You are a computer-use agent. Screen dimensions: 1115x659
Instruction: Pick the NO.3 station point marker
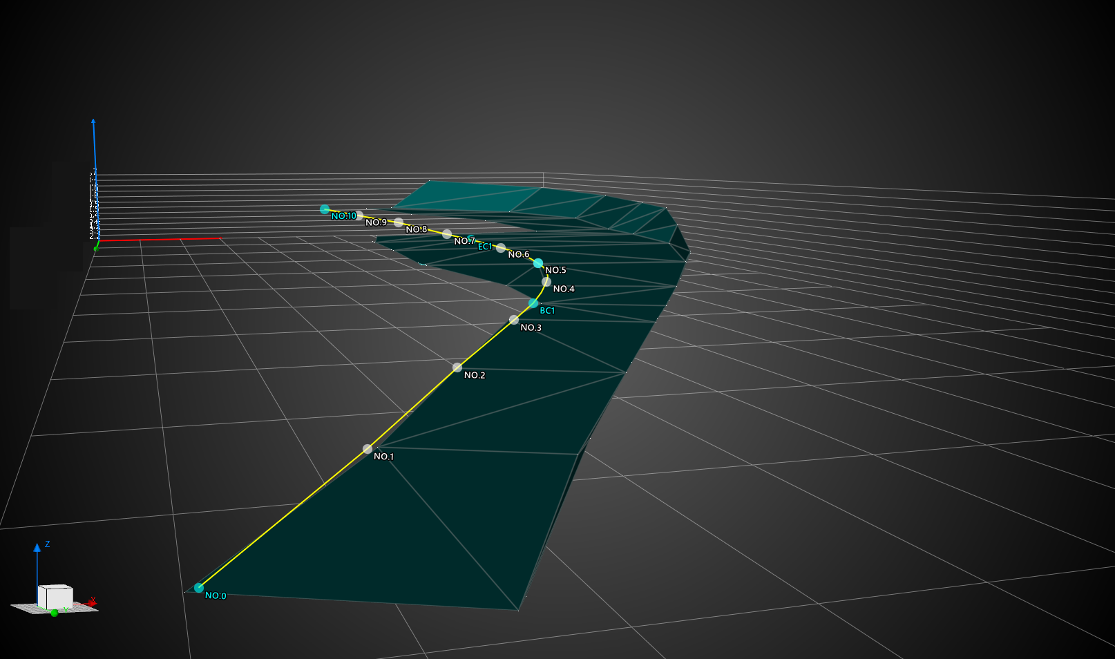(514, 320)
